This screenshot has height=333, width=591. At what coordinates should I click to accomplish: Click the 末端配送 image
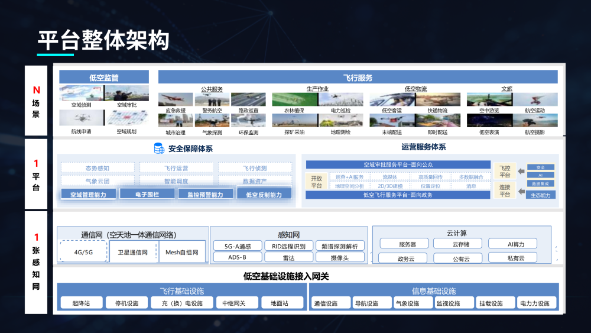pyautogui.click(x=392, y=121)
